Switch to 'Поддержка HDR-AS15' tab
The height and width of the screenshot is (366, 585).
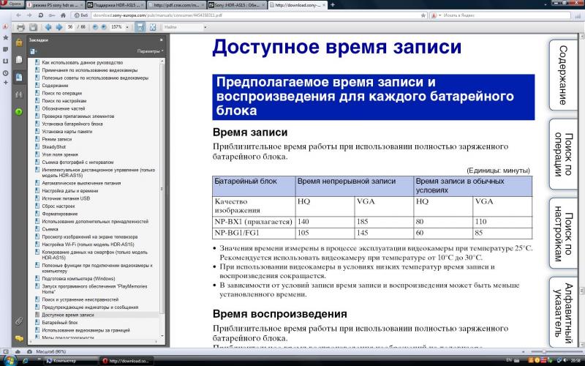(115, 5)
